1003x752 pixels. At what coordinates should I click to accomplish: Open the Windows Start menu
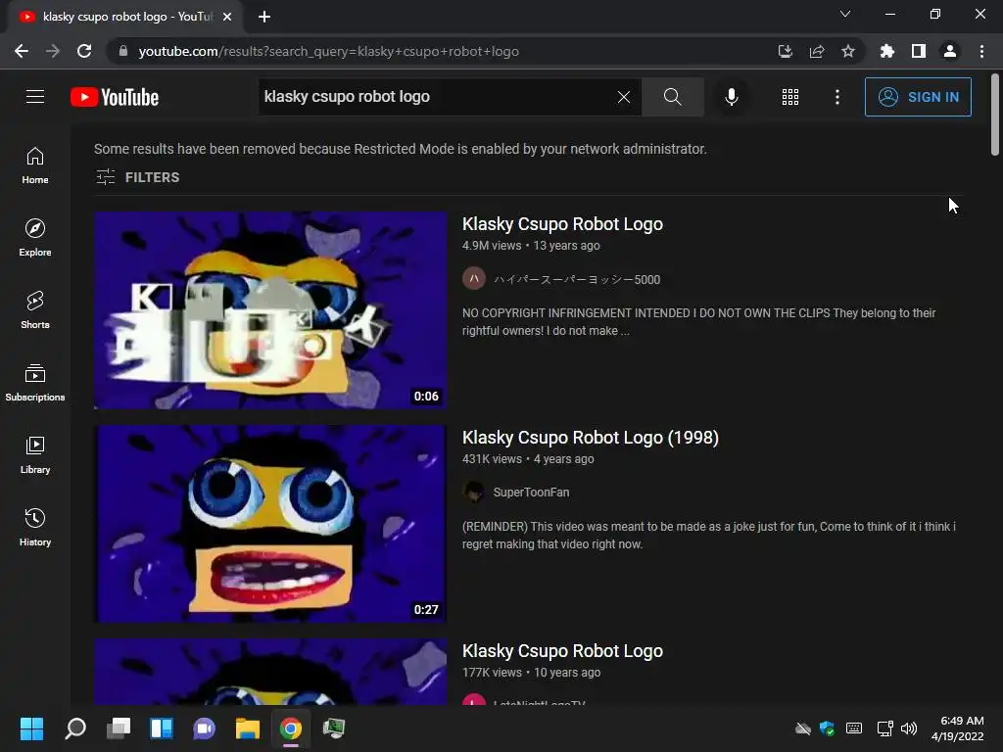(31, 728)
